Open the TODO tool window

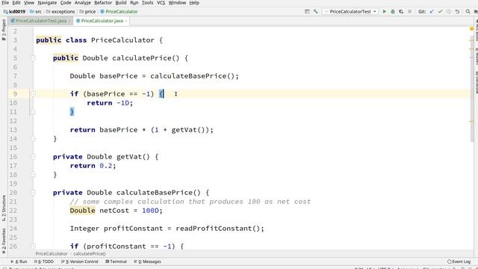44,262
